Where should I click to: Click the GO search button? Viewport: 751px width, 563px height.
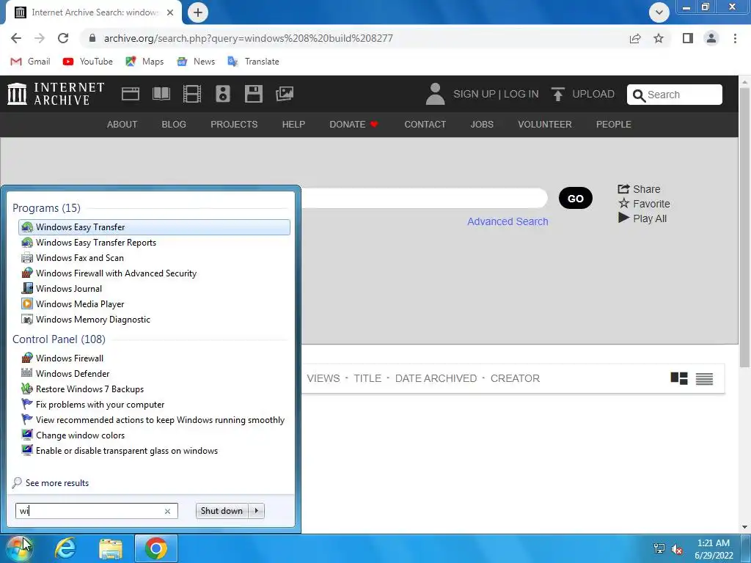[x=576, y=198]
